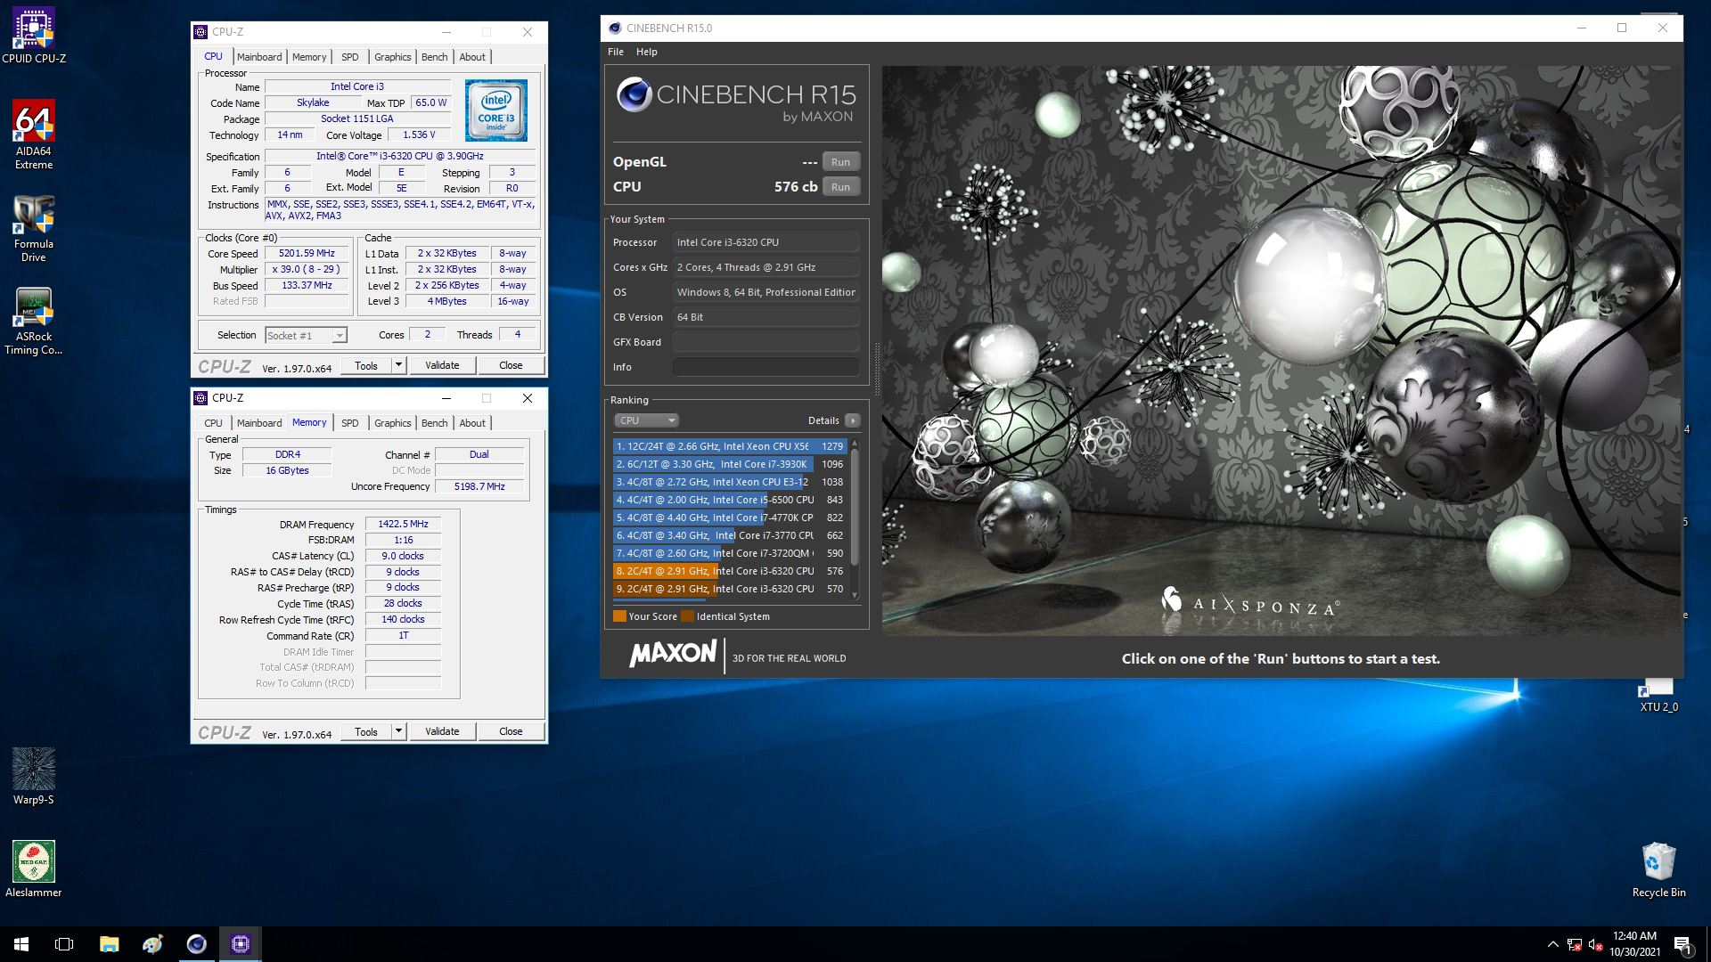This screenshot has width=1711, height=962.
Task: Open the XTU 2_0 desktop icon
Action: (x=1658, y=695)
